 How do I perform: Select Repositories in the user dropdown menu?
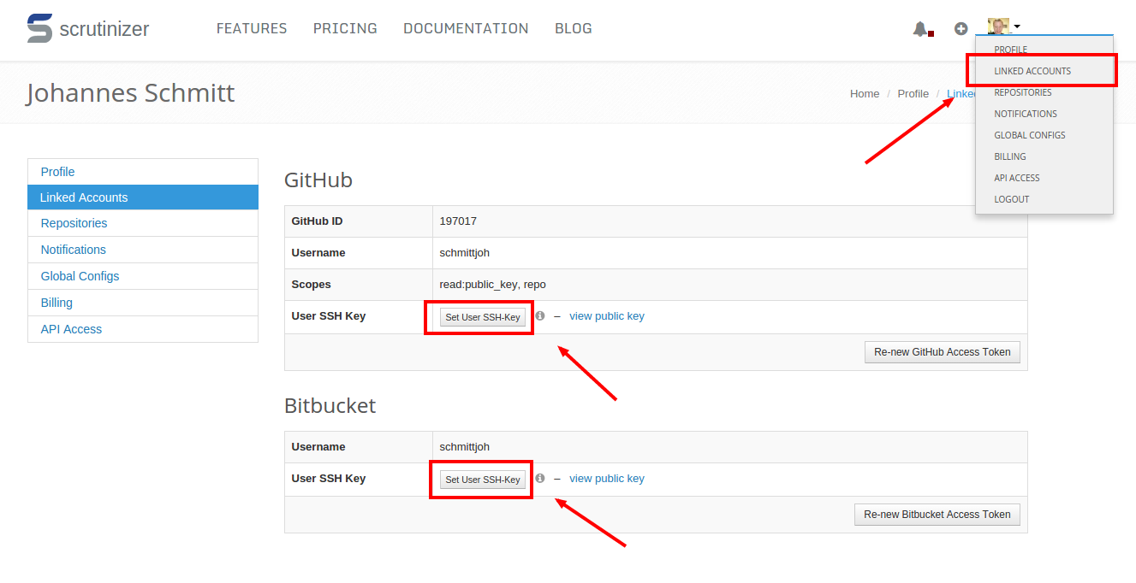1044,92
